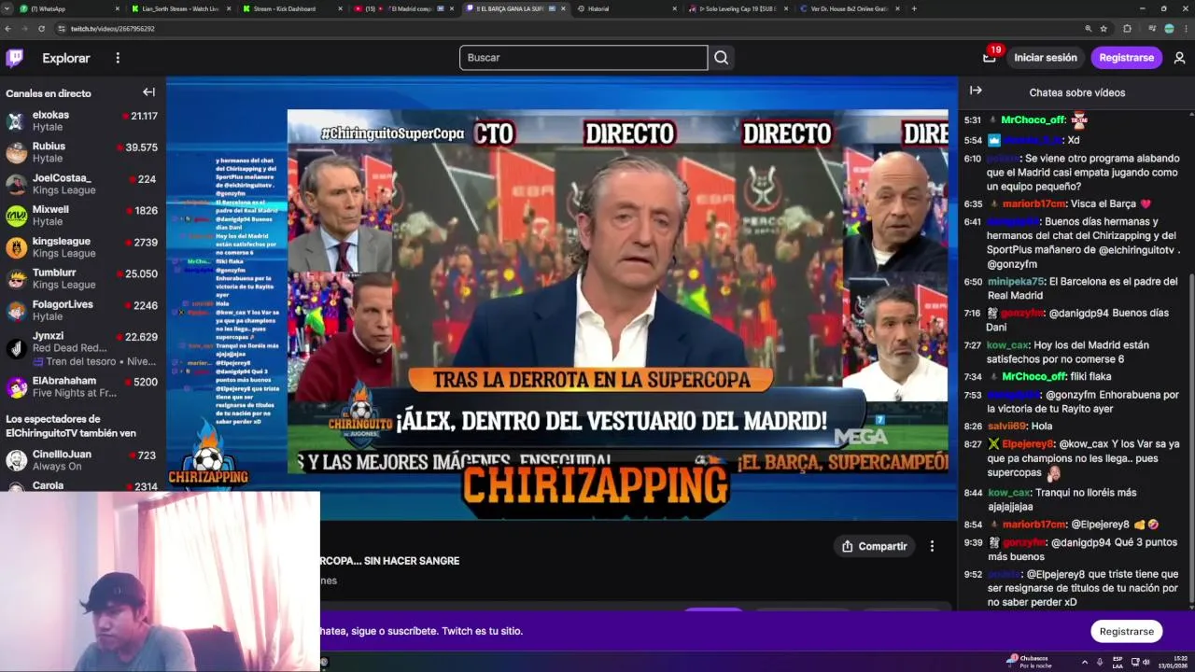Image resolution: width=1195 pixels, height=672 pixels.
Task: Open the three-dot options next to Compartir
Action: click(932, 546)
